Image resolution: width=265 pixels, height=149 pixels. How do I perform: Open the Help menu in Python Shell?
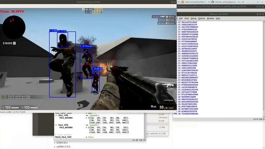tap(218, 18)
